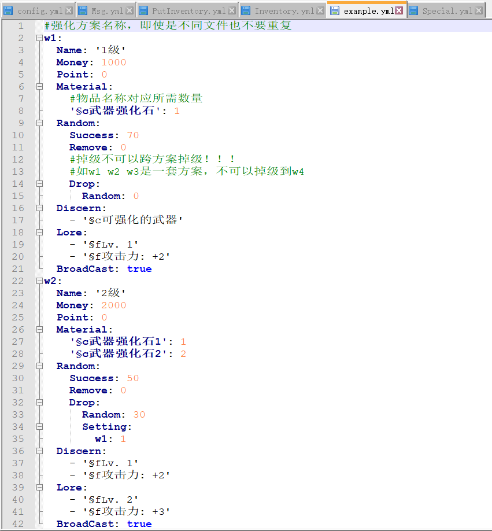Screen dimensions: 492x531
Task: Collapse the Material block on line 26
Action: tap(39, 330)
